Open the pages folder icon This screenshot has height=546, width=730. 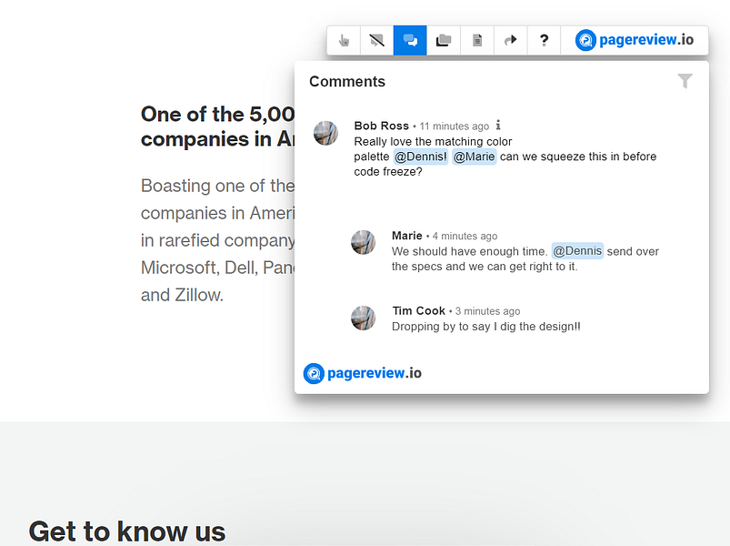coord(443,40)
